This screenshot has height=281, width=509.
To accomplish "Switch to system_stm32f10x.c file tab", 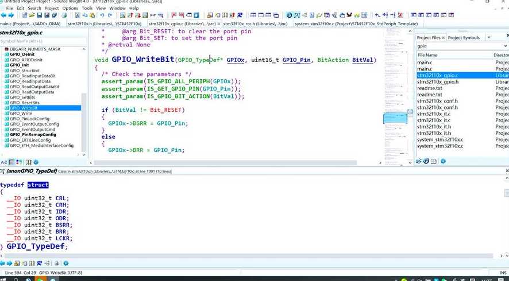I will coord(356,24).
